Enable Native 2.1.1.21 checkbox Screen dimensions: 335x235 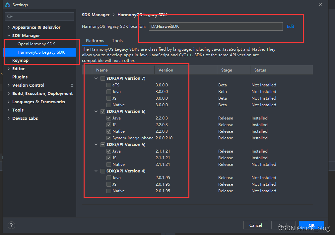[x=109, y=164]
